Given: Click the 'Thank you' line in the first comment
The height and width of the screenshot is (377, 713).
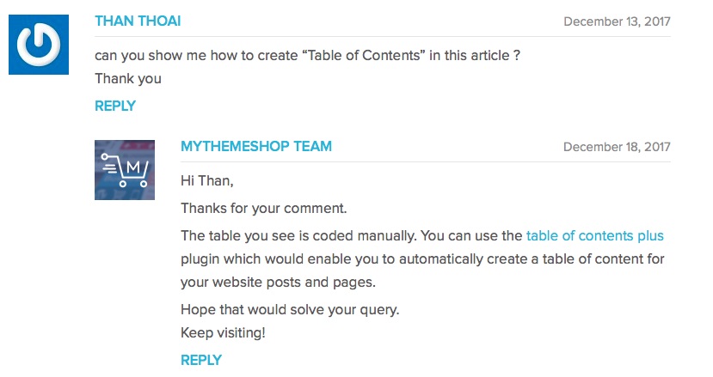Looking at the screenshot, I should tap(128, 79).
